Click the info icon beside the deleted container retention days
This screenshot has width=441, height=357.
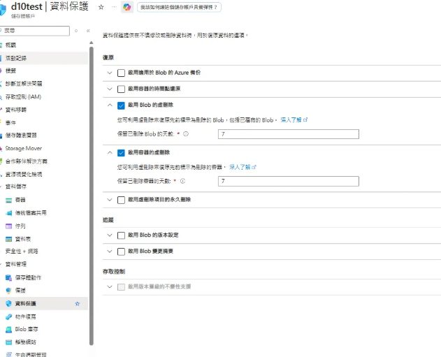pyautogui.click(x=182, y=181)
